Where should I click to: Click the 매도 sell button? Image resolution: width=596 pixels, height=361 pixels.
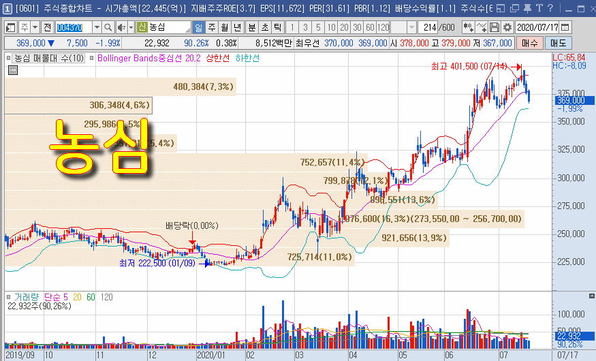tap(559, 43)
